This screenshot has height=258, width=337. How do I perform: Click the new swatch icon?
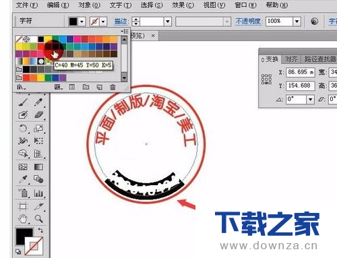coord(100,87)
